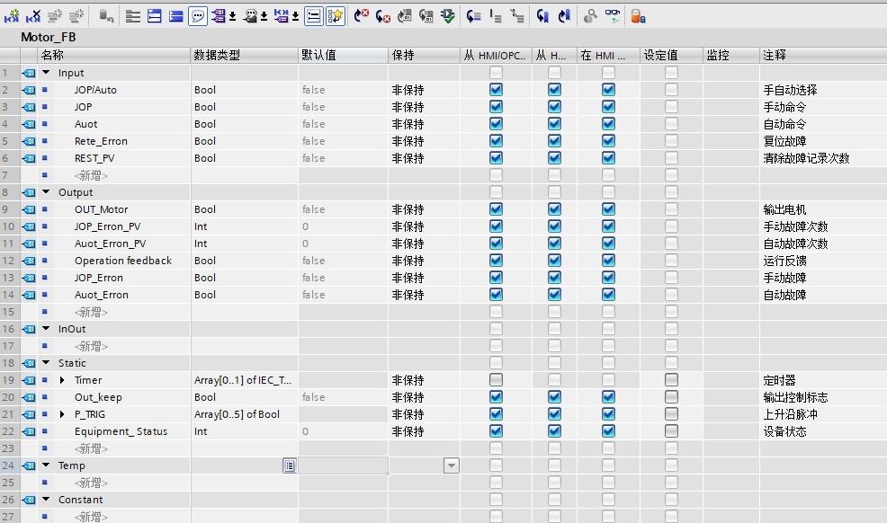Collapse the Output section

(x=47, y=192)
